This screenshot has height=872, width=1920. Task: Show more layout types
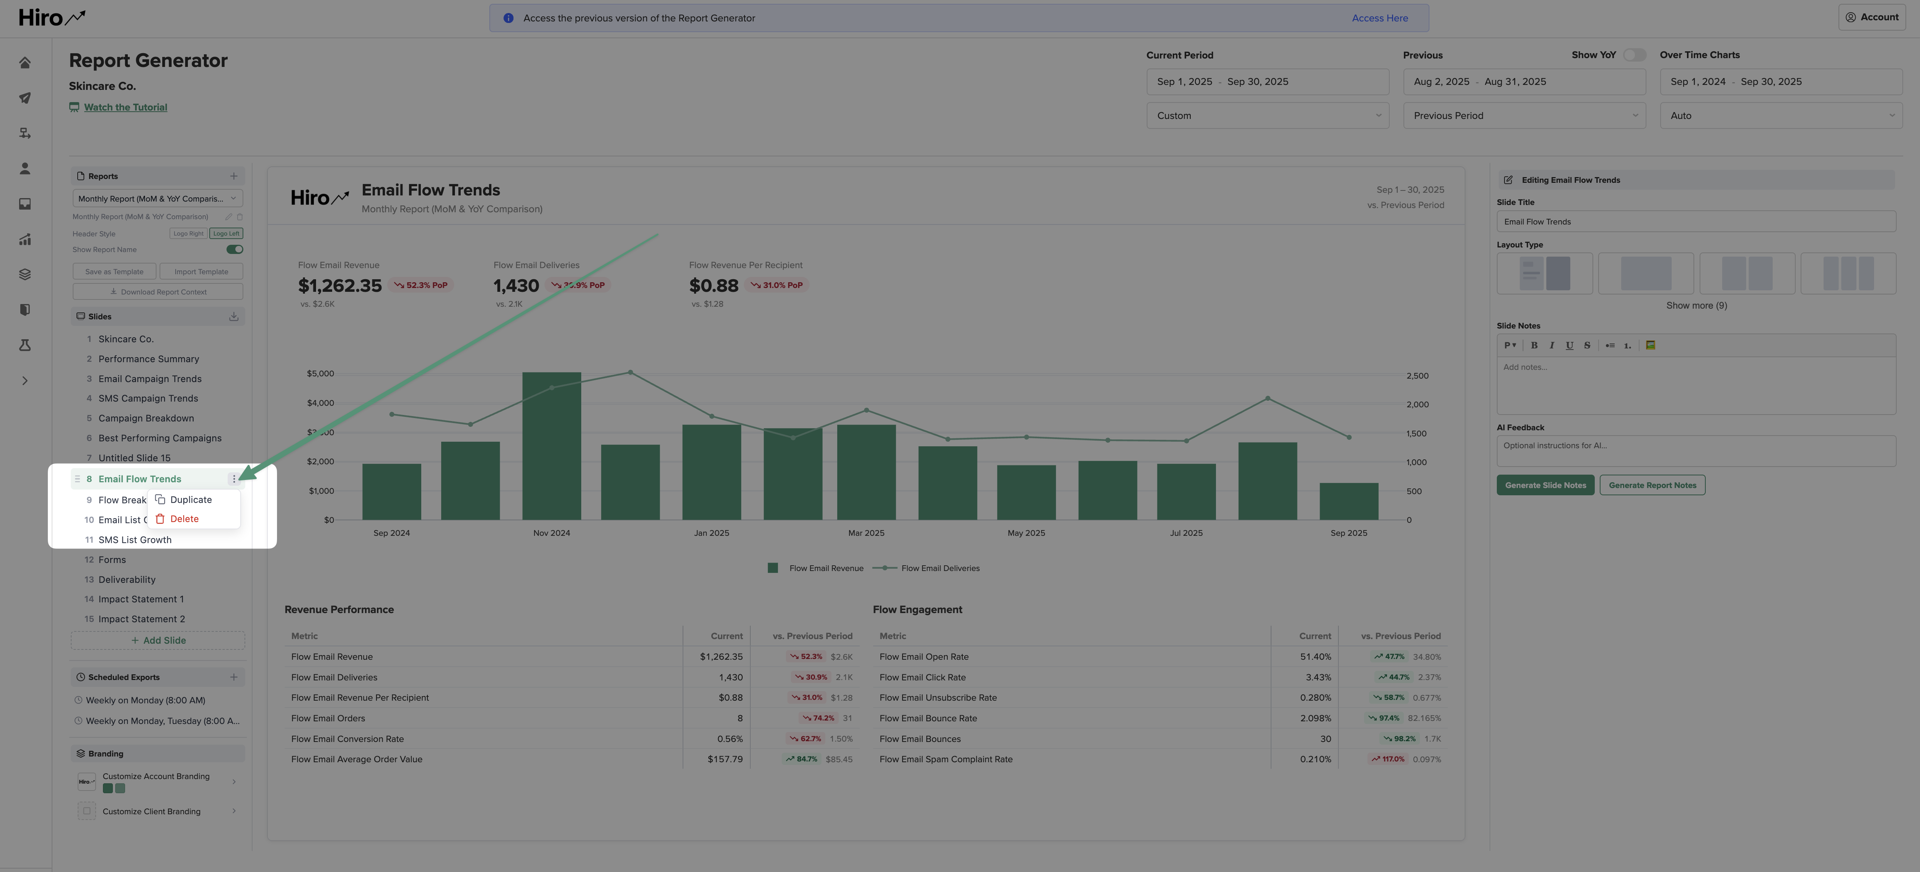(1697, 306)
